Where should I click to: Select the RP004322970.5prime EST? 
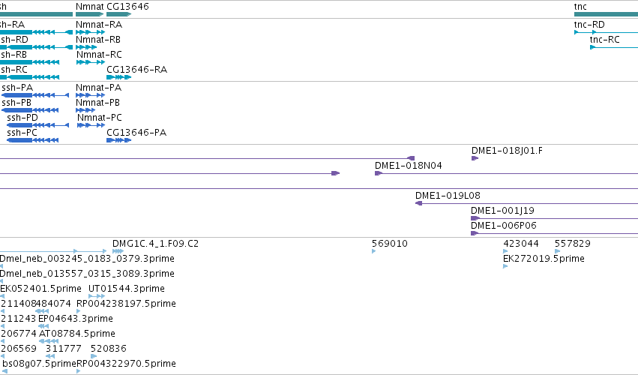(79, 372)
